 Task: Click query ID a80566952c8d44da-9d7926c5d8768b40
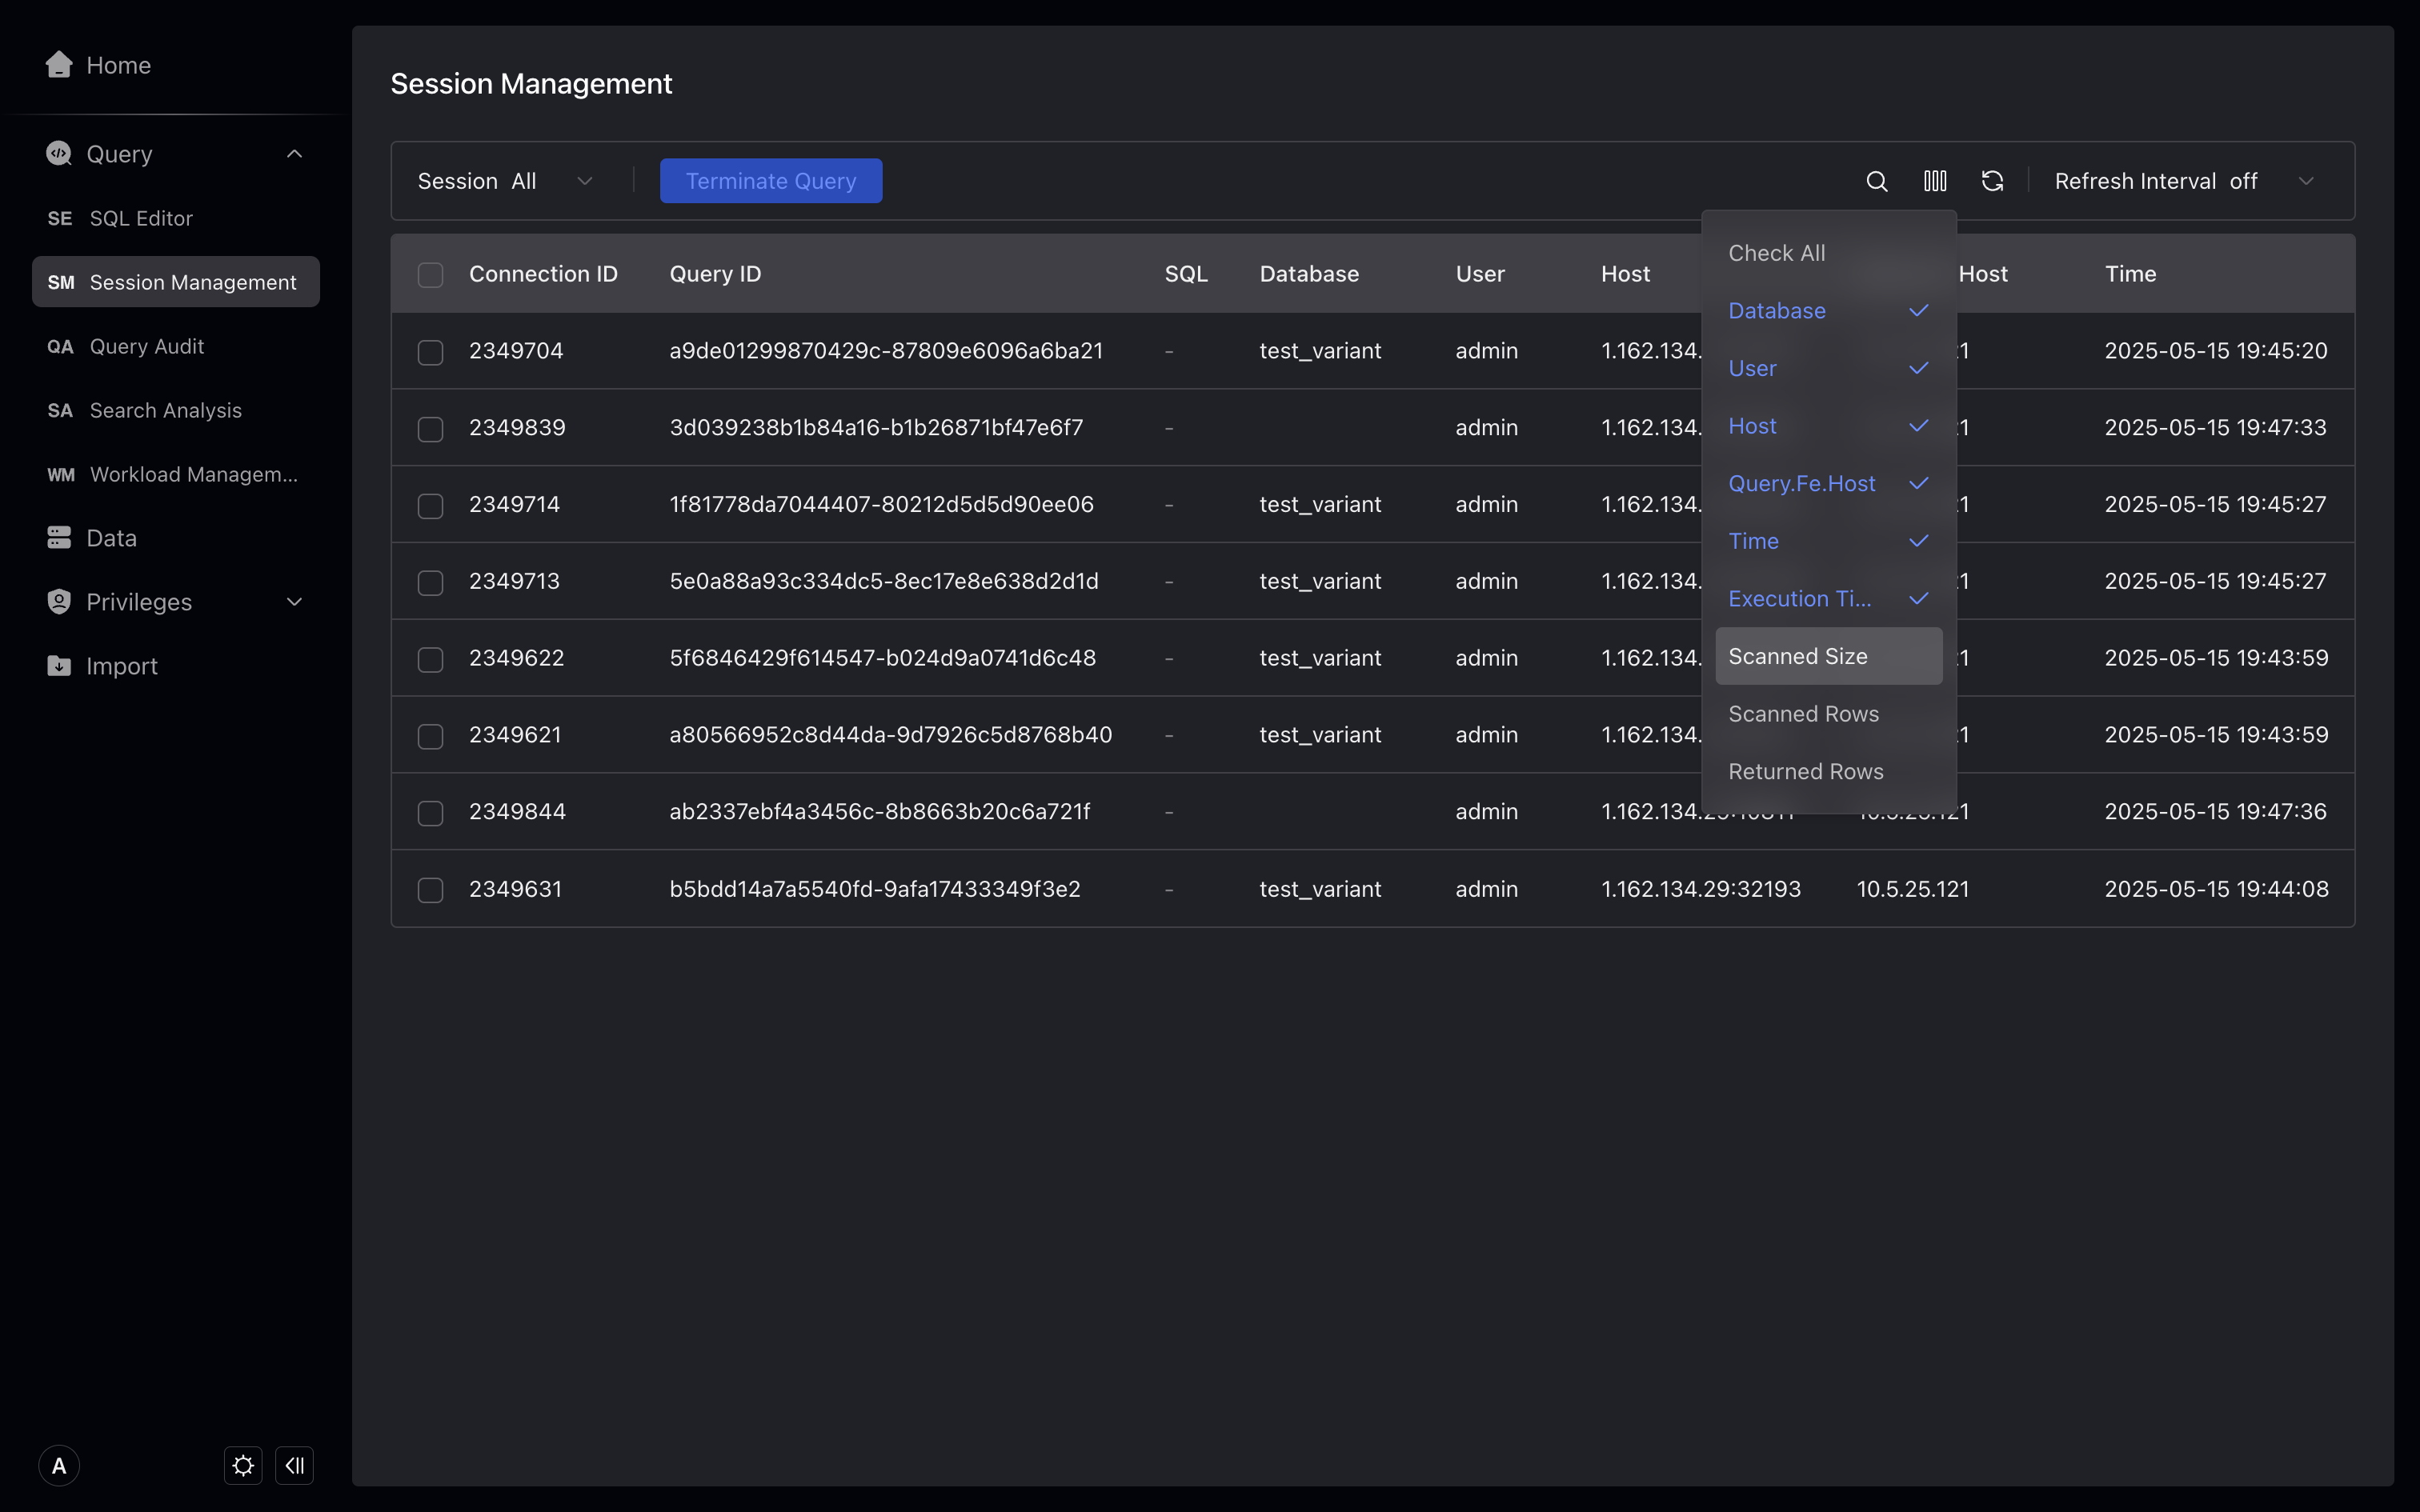(890, 735)
